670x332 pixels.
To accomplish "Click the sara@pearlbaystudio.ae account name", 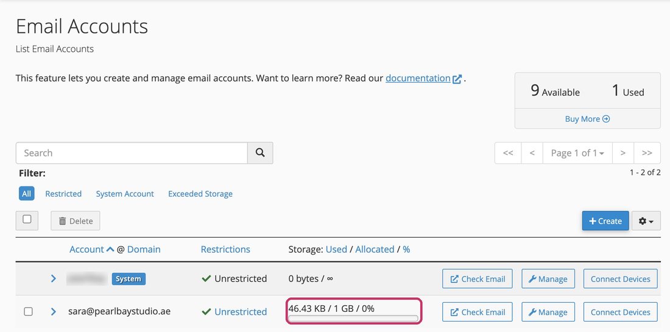I will pos(119,311).
